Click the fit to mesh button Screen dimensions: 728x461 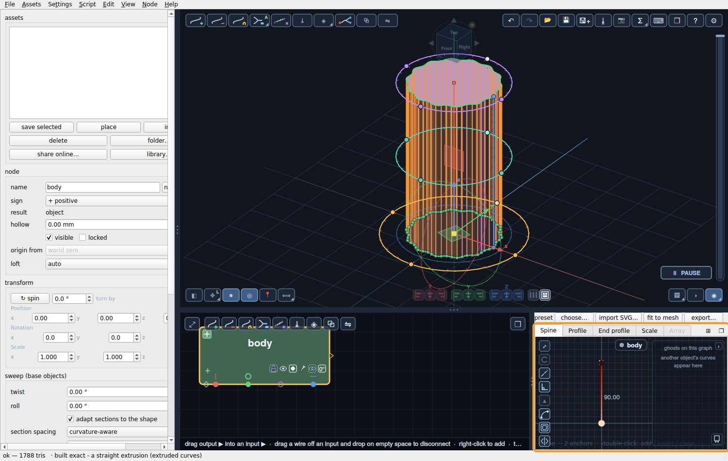[x=662, y=317]
